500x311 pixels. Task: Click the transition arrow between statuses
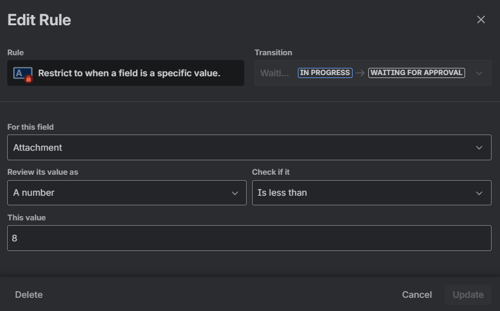pos(360,73)
